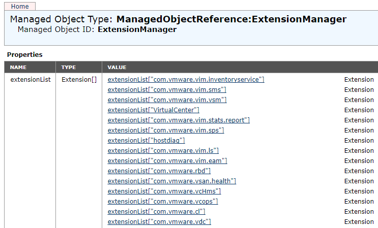Open the extensionList hostdiag link
Image resolution: width=378 pixels, height=228 pixels.
tap(146, 140)
